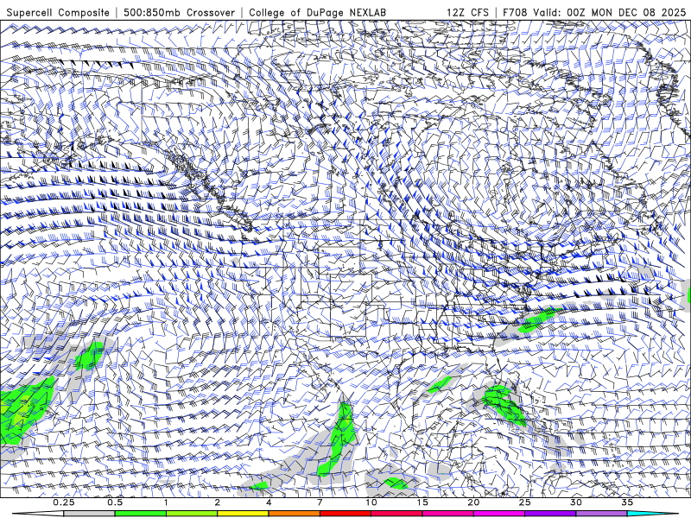
Task: Select the yellow 2–4 color bar segment
Action: point(243,514)
